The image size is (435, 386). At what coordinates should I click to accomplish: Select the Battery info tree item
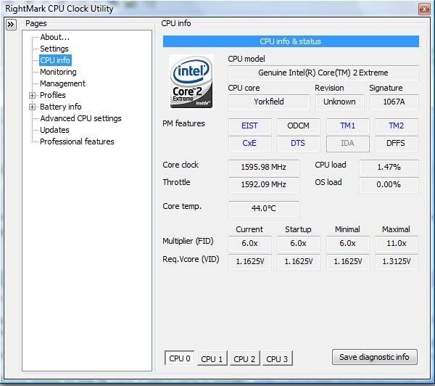60,107
